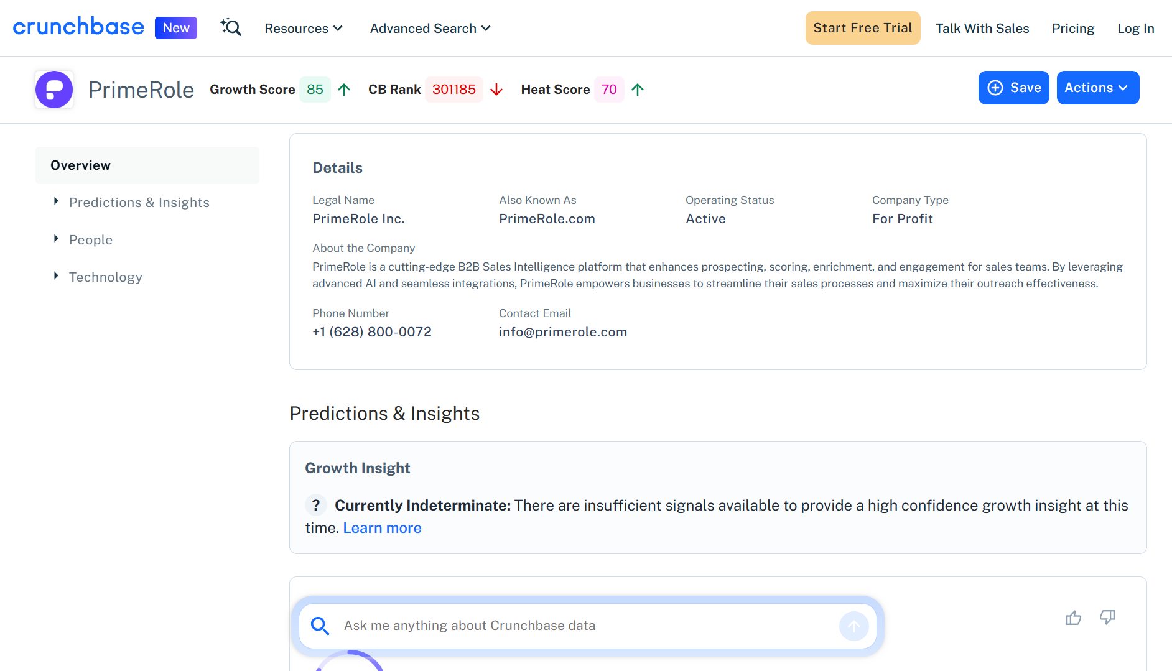Screen dimensions: 1172x671
Task: Select the PrimeRole company logo
Action: coord(54,89)
